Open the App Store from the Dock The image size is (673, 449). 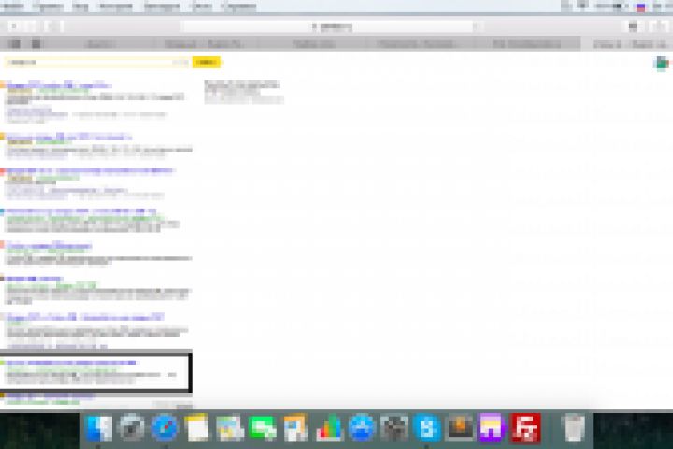362,427
